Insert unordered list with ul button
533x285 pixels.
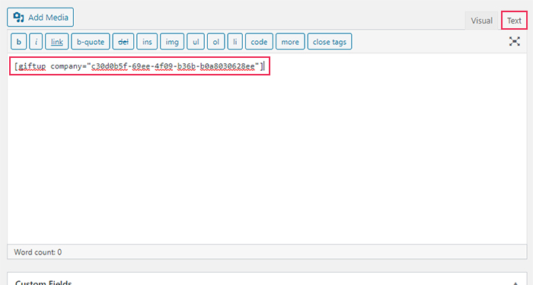pyautogui.click(x=196, y=41)
